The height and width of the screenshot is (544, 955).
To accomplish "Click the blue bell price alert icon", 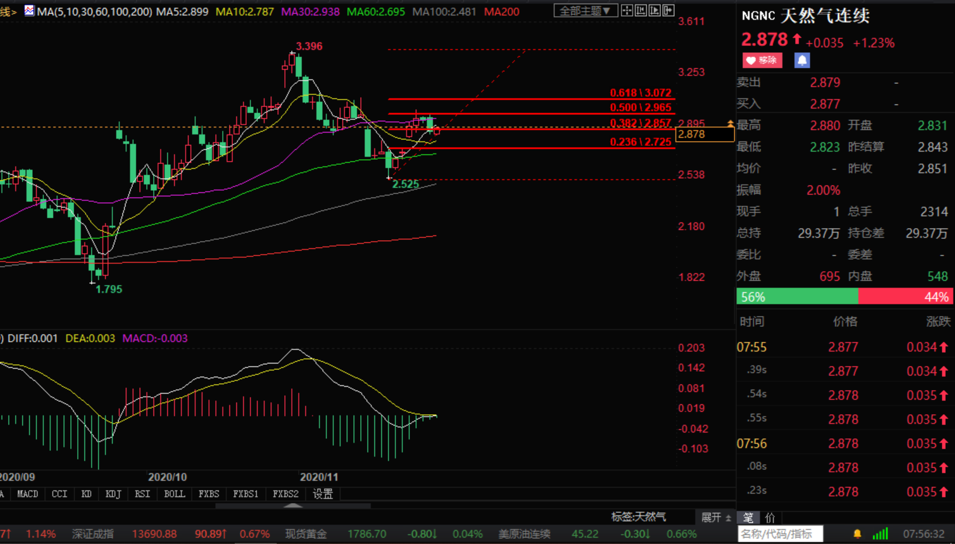I will click(x=802, y=60).
